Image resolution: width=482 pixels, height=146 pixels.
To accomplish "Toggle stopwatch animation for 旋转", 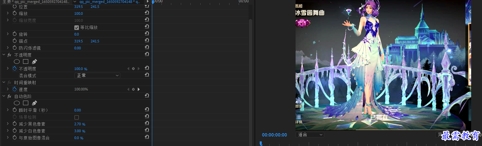I will point(14,34).
